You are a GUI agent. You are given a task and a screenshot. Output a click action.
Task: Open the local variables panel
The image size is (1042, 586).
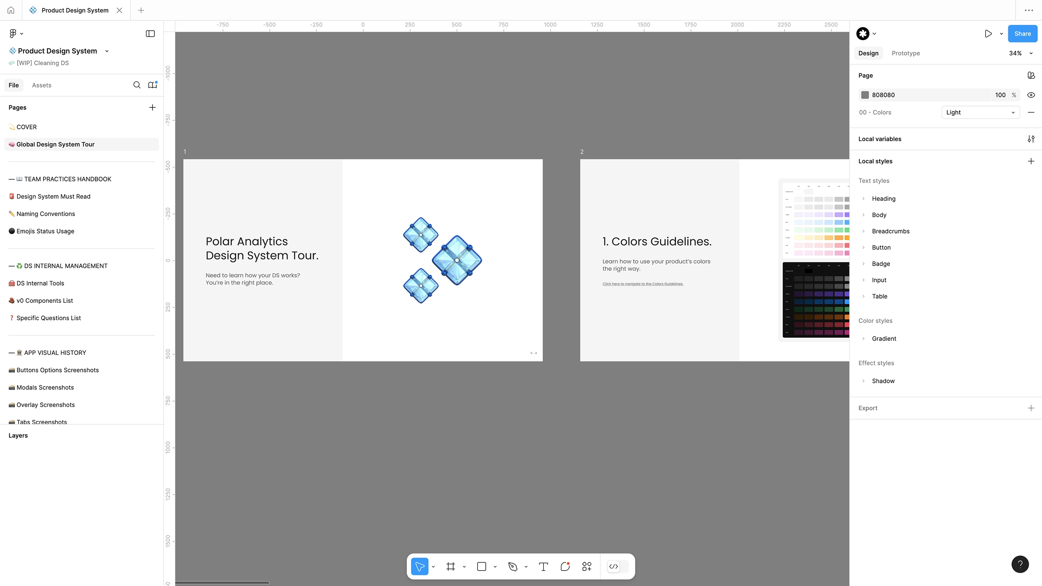coord(1031,139)
